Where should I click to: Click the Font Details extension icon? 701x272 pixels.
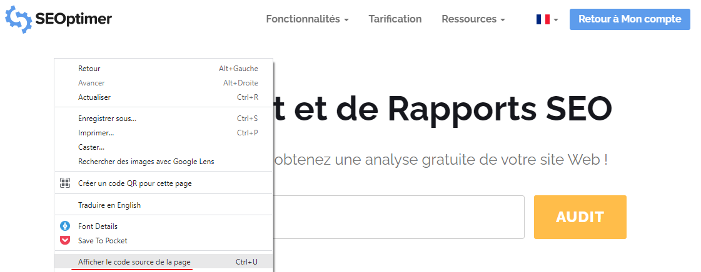click(x=65, y=226)
